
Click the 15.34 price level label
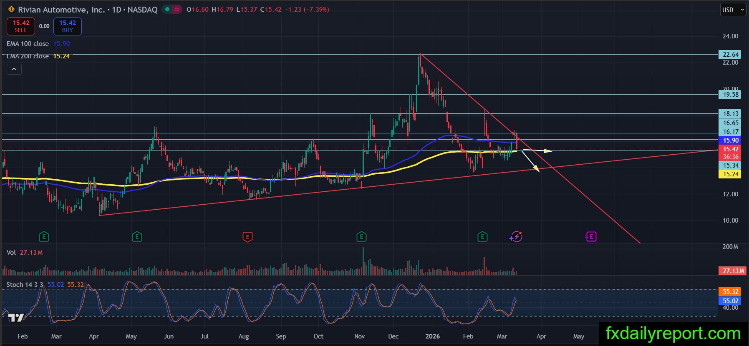[x=731, y=165]
